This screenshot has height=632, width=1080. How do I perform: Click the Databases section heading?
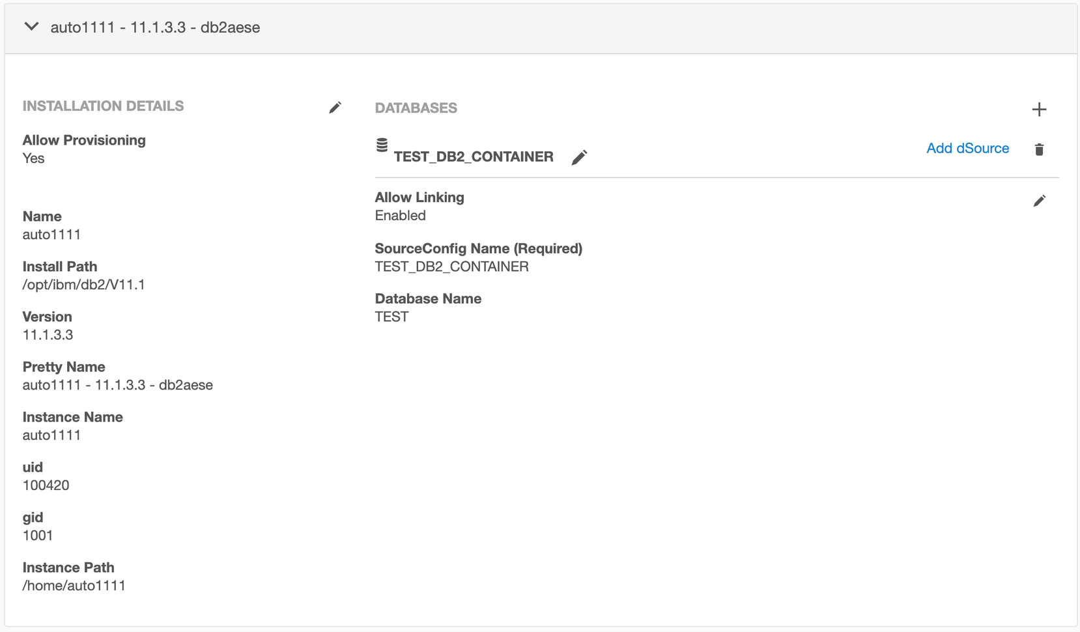(416, 108)
